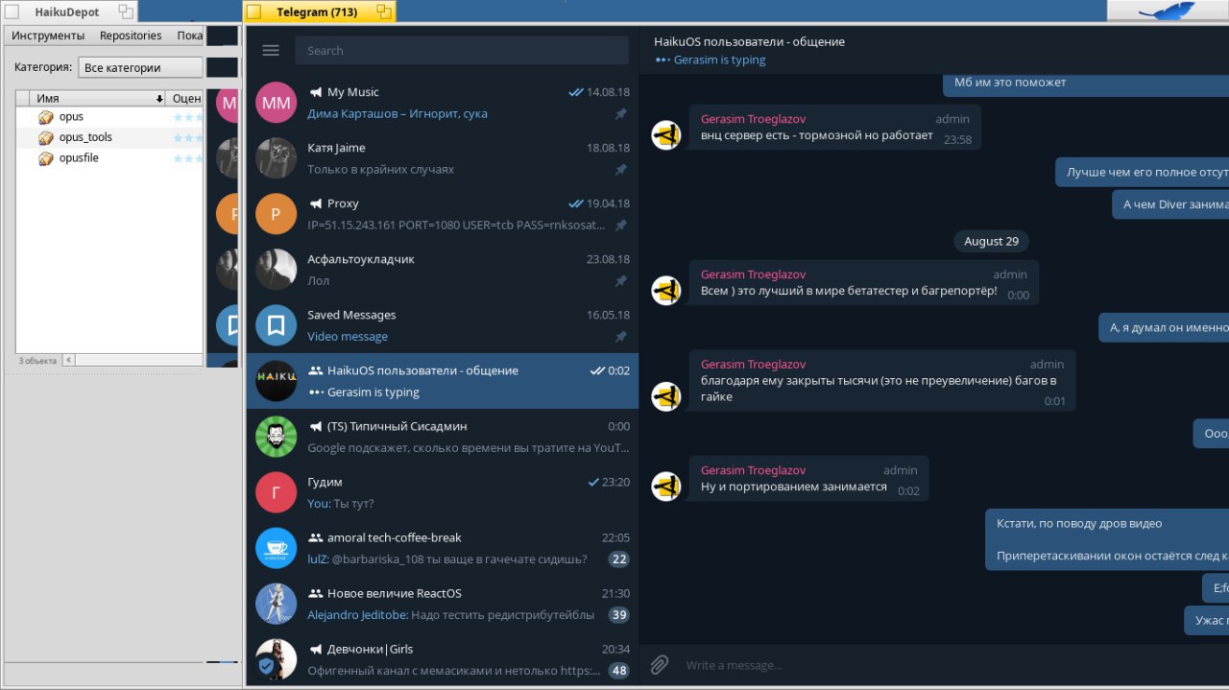Click the Search field in Telegram
1229x690 pixels.
coord(461,50)
